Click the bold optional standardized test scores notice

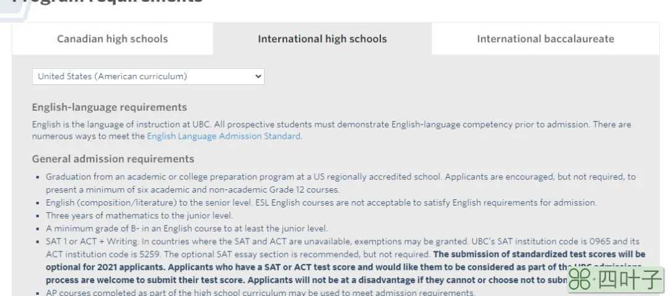click(346, 267)
